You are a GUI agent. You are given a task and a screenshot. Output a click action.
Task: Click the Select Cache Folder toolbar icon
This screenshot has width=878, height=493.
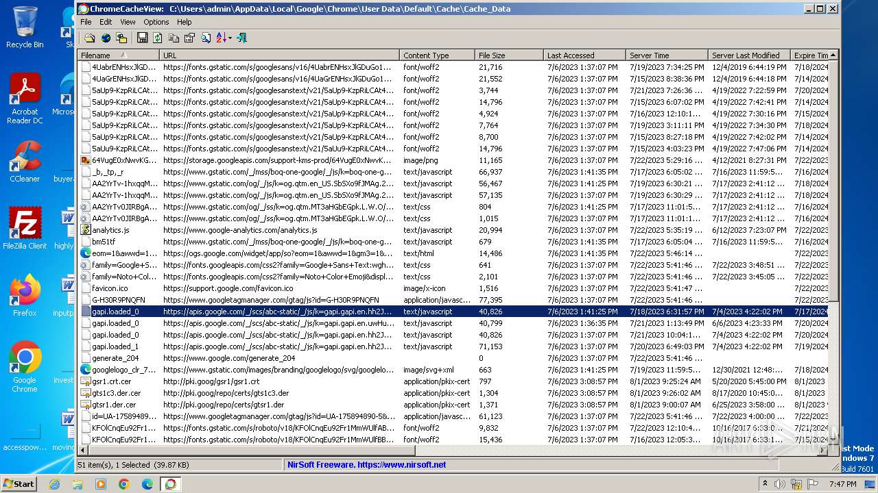click(90, 38)
